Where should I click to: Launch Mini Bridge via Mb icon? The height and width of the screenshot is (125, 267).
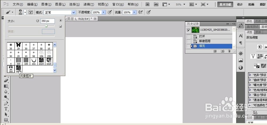pyautogui.click(x=156, y=5)
